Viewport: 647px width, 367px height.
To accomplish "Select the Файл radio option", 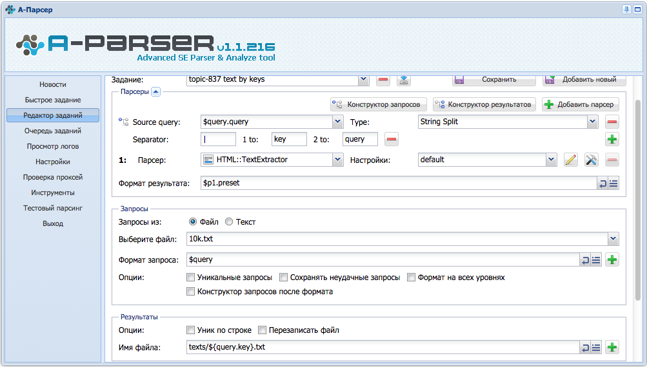I will [x=193, y=221].
